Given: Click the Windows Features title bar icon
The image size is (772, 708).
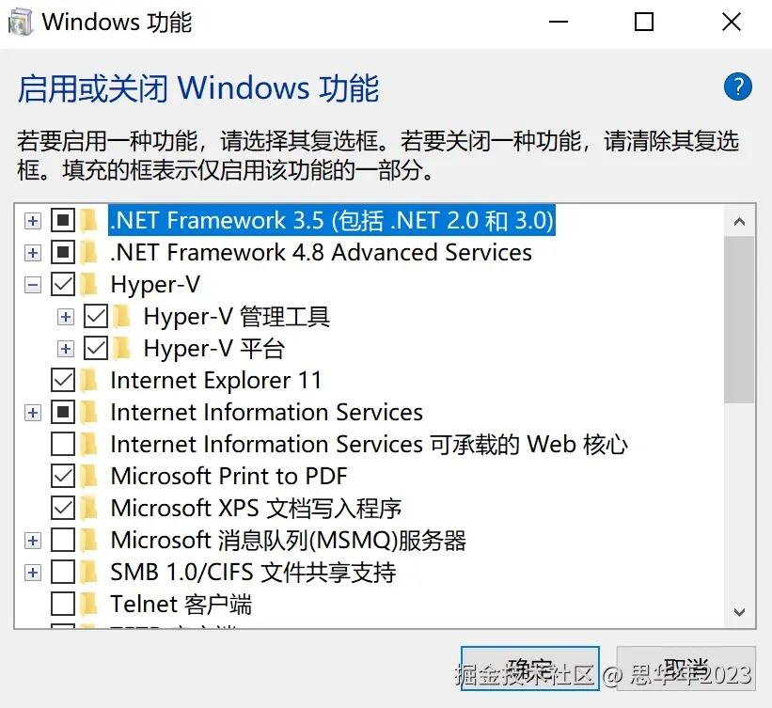Looking at the screenshot, I should [x=22, y=22].
